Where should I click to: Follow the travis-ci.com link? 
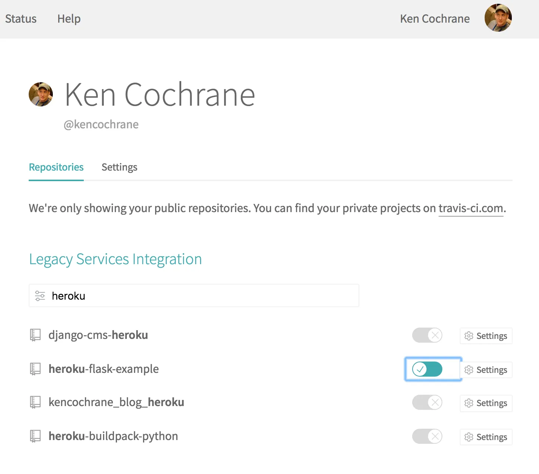(x=471, y=208)
